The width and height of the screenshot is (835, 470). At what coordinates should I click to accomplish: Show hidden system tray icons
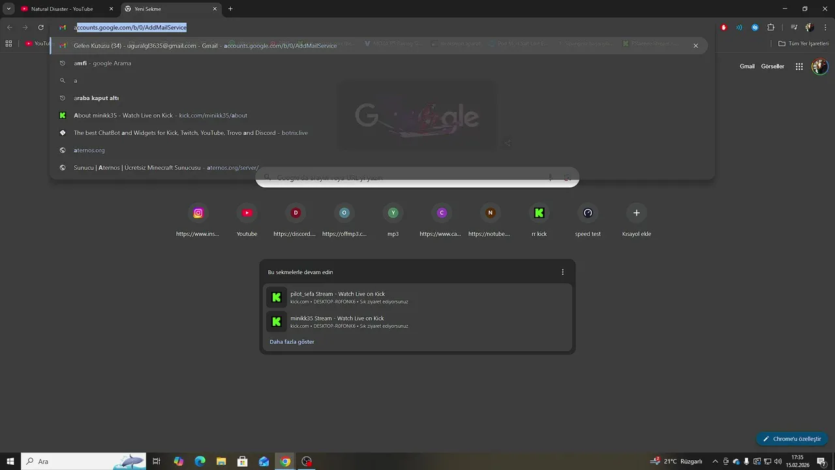point(715,462)
